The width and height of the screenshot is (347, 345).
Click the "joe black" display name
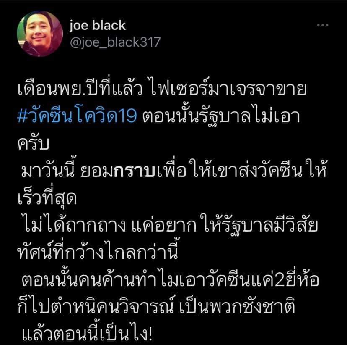point(98,25)
